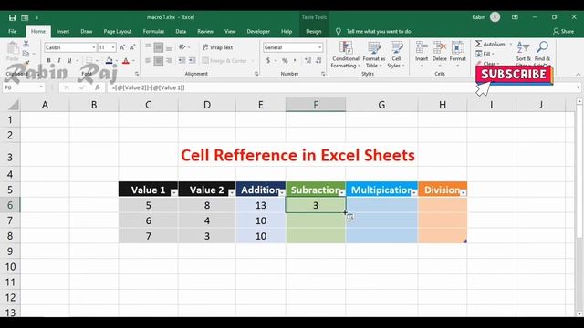Click AutoSum button
The width and height of the screenshot is (584, 328).
(x=491, y=44)
